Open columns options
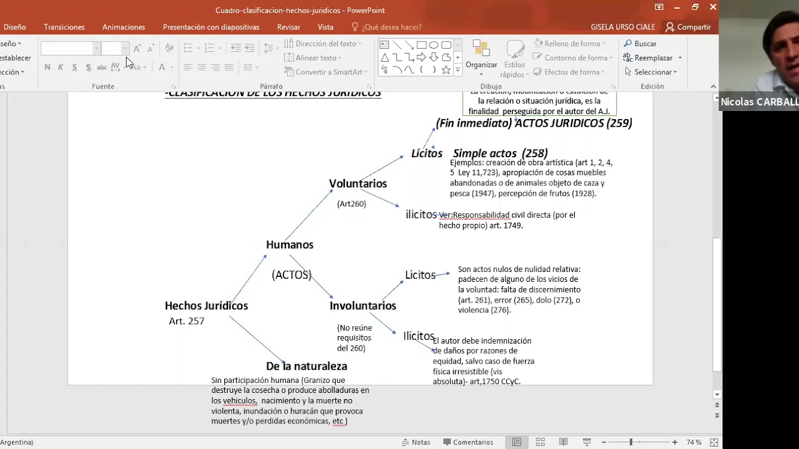The image size is (799, 449). tap(250, 67)
